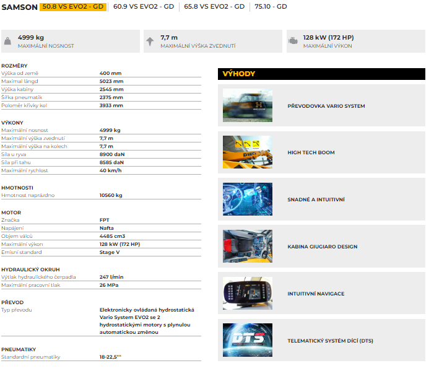
Task: Click the VÝKONY section heading
Action: tap(12, 123)
